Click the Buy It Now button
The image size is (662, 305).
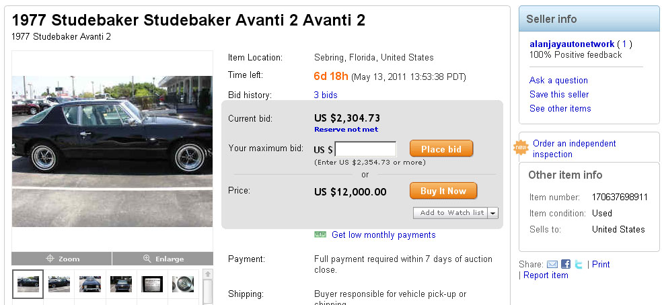coord(443,191)
